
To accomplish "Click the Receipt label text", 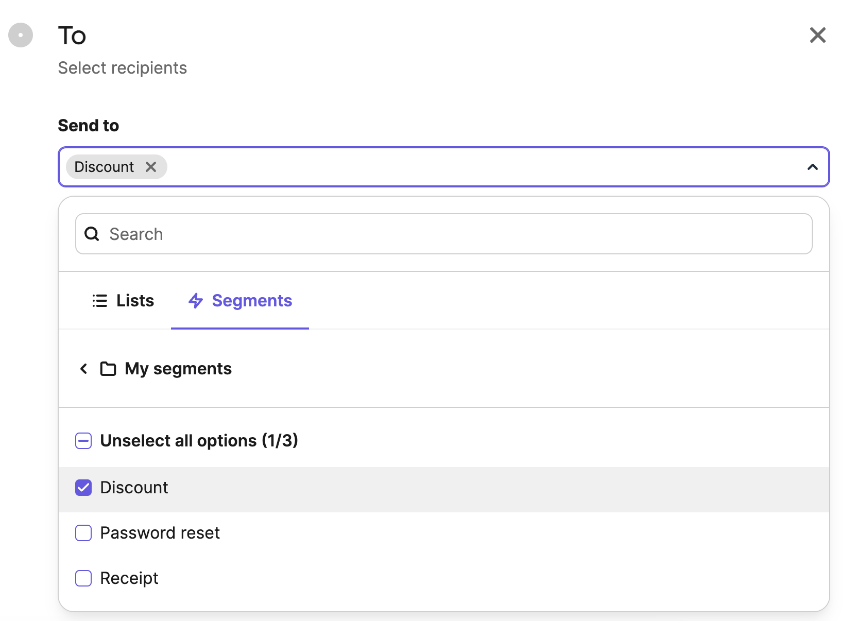I will (x=129, y=578).
